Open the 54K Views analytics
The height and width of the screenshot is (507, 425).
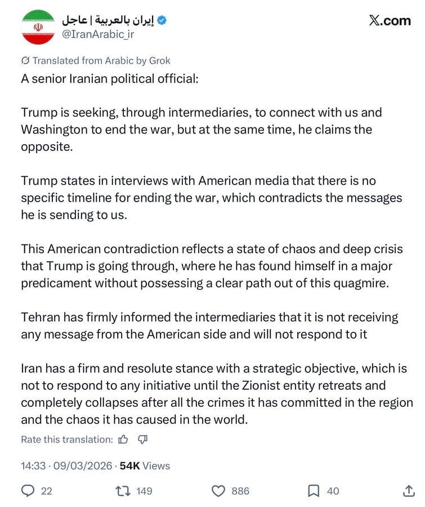pyautogui.click(x=145, y=466)
